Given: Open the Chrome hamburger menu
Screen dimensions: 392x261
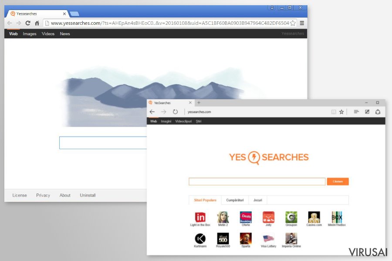Looking at the screenshot, I should coord(302,23).
